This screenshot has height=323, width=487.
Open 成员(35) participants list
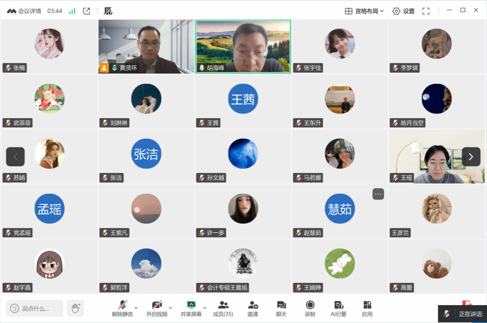point(223,308)
